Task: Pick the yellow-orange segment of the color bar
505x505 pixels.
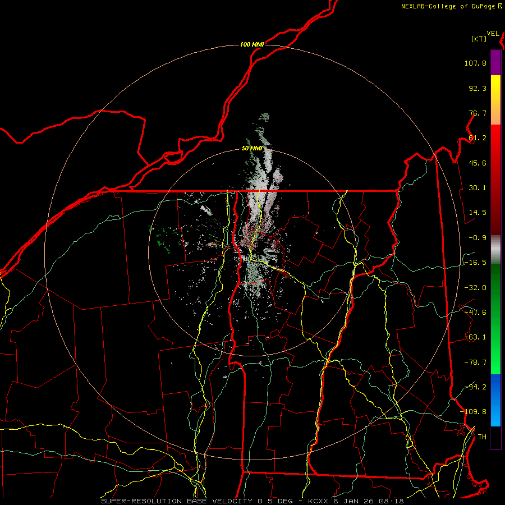Action: point(495,100)
